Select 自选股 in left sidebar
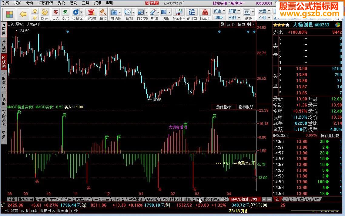Viewport: 345px width, 216px height. (4, 100)
